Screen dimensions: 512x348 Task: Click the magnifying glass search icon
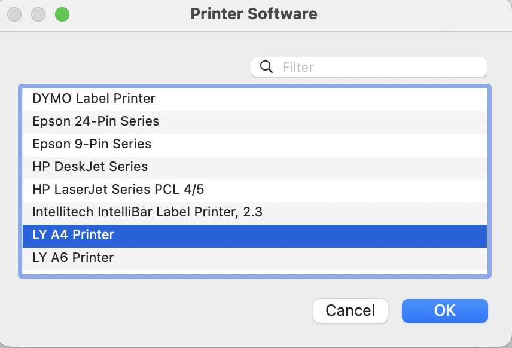(x=266, y=67)
